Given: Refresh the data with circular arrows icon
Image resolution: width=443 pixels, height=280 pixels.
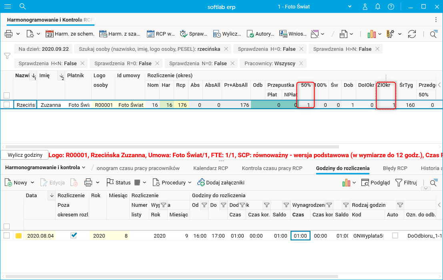Looking at the screenshot, I should pyautogui.click(x=412, y=34).
